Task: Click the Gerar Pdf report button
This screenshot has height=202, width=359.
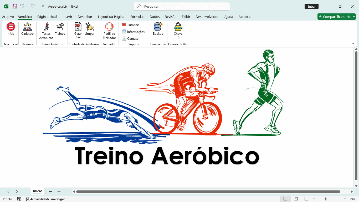Action: pyautogui.click(x=78, y=31)
